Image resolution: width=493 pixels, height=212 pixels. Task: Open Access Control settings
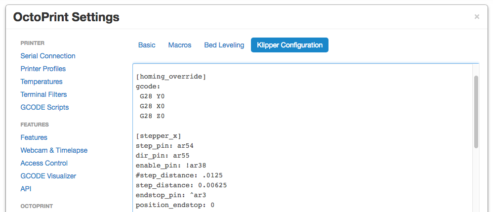click(x=44, y=163)
